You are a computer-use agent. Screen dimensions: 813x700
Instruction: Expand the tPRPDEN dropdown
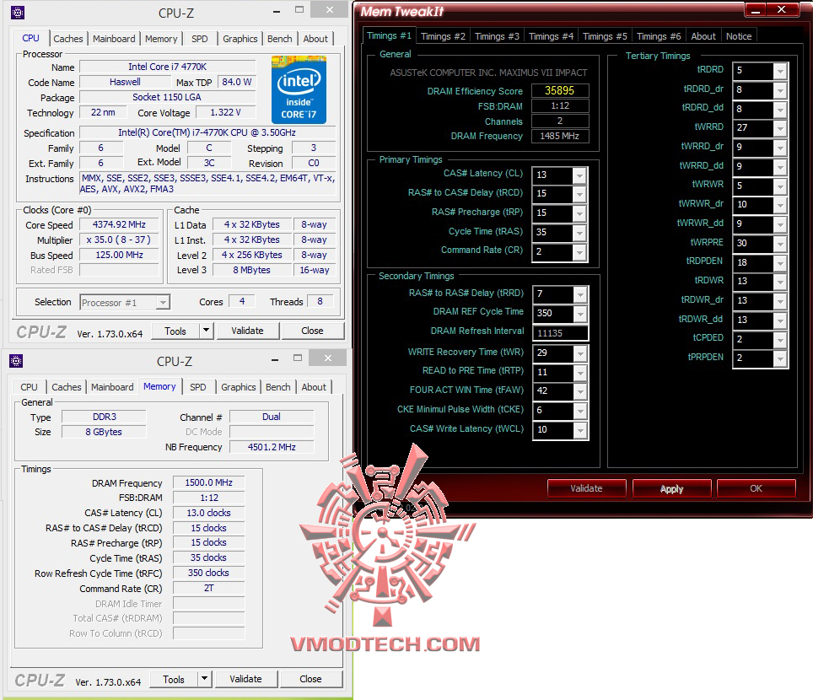[x=780, y=358]
